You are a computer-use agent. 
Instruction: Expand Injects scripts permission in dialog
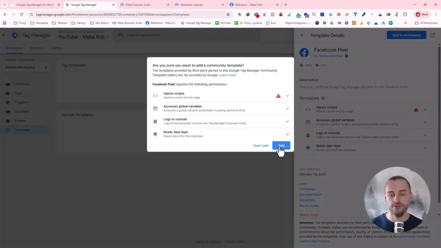(x=287, y=96)
